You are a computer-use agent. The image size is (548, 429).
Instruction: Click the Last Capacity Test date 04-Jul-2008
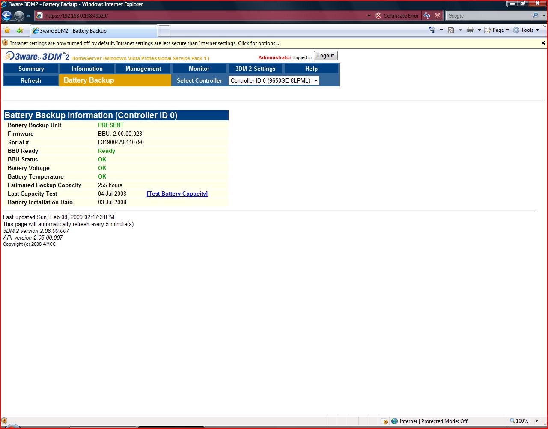112,194
